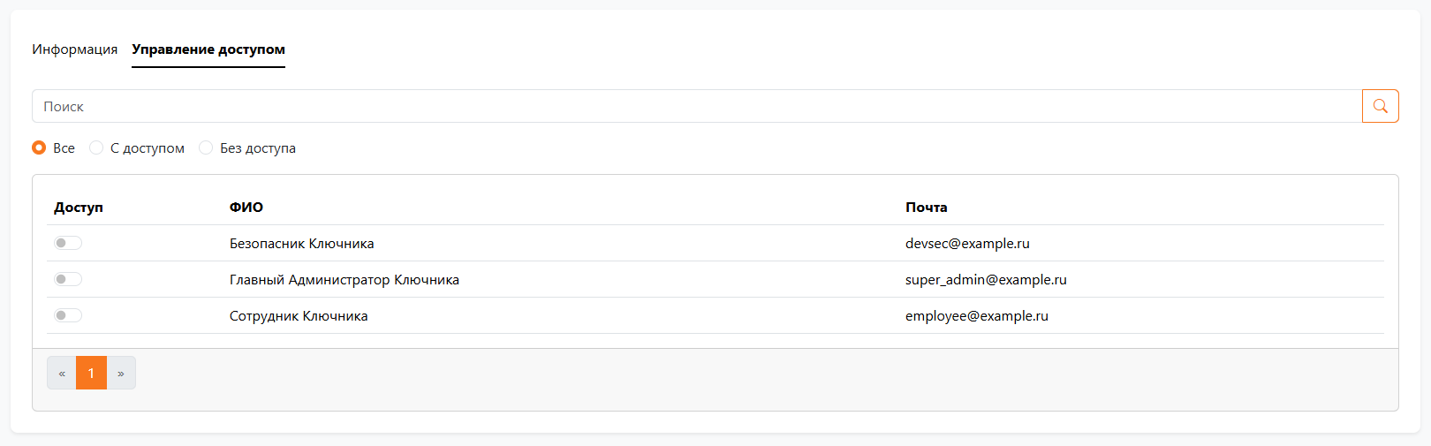Screen dimensions: 1431x446
Task: Select the Все radio filter
Action: coord(39,147)
